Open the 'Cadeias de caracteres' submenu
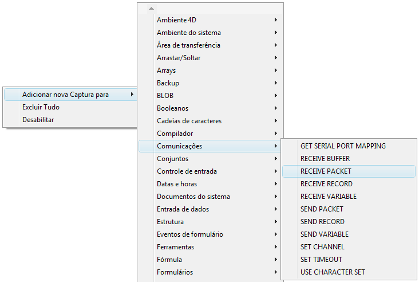 tap(189, 121)
